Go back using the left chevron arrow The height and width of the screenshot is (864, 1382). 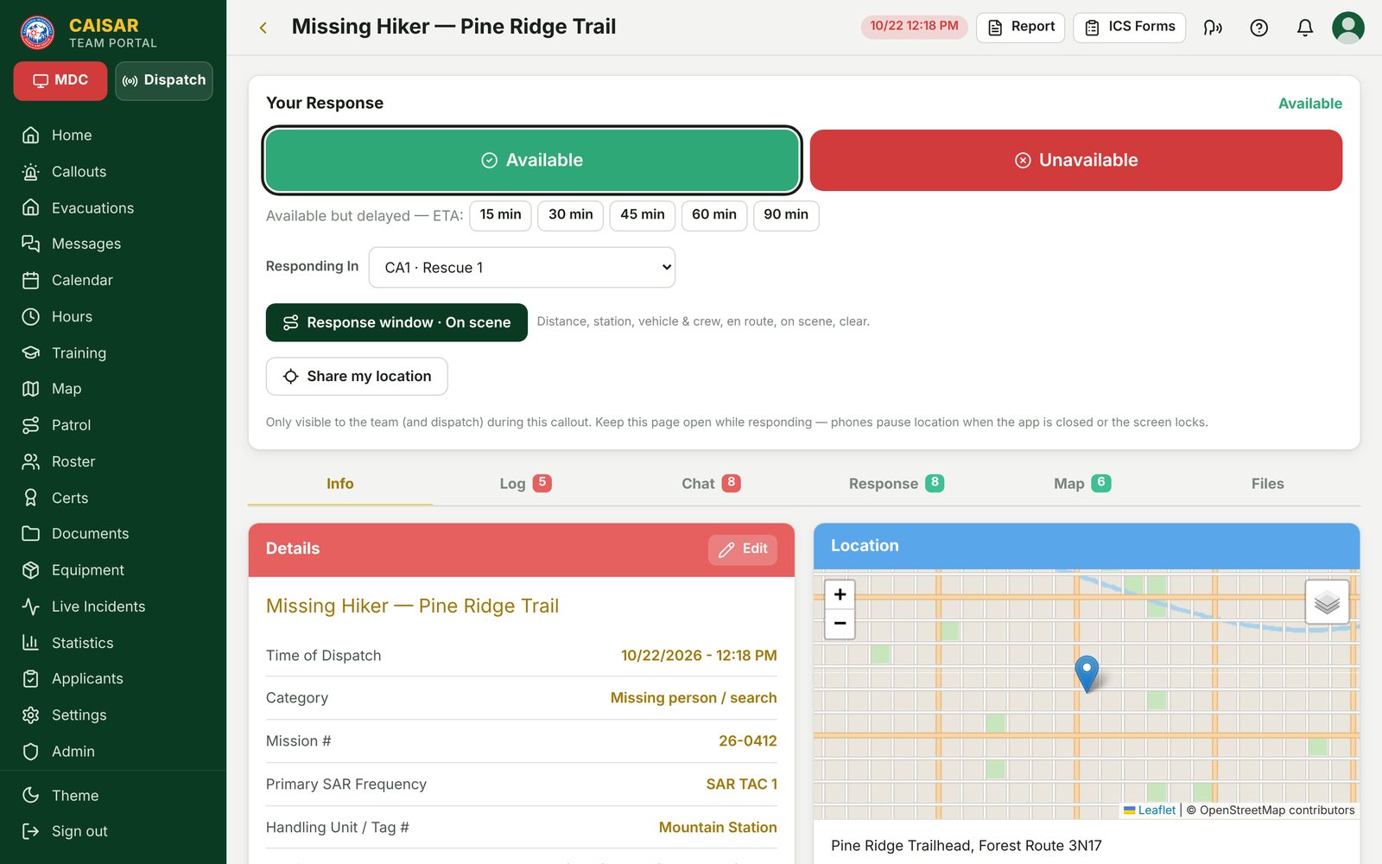click(263, 28)
